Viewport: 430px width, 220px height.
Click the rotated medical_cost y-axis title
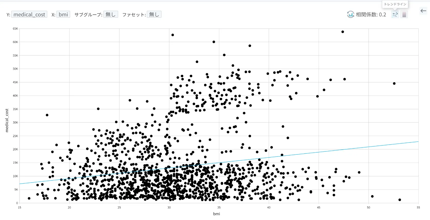tap(7, 120)
